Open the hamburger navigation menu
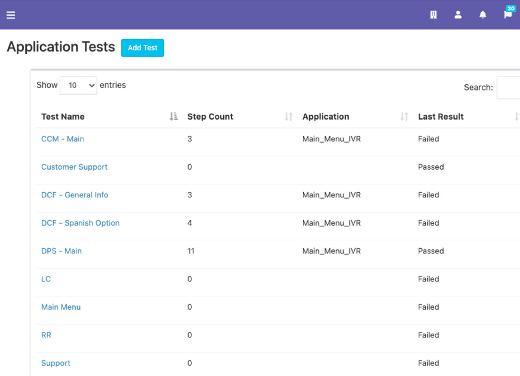This screenshot has width=520, height=376. (10, 15)
